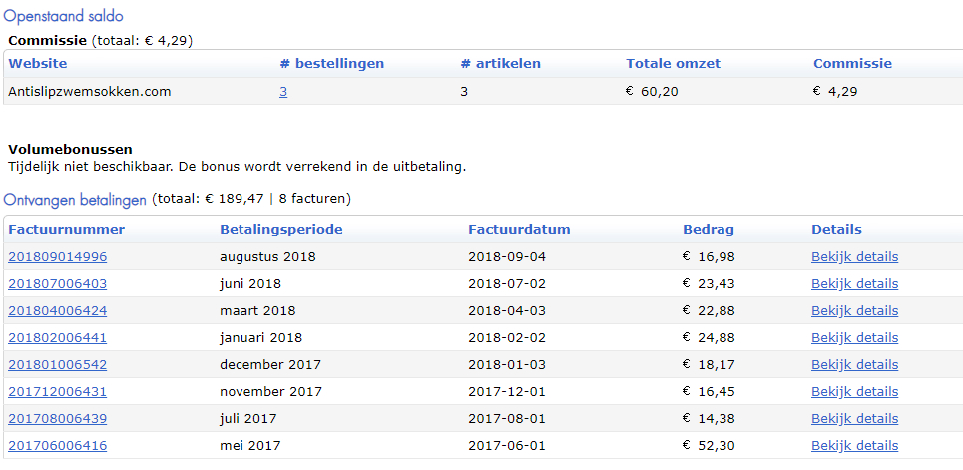Click the Totale omzet column header
This screenshot has width=963, height=470.
pyautogui.click(x=674, y=63)
